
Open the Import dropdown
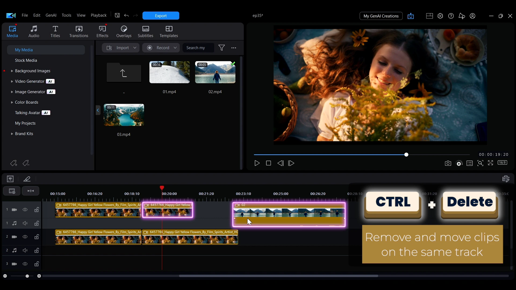point(120,48)
